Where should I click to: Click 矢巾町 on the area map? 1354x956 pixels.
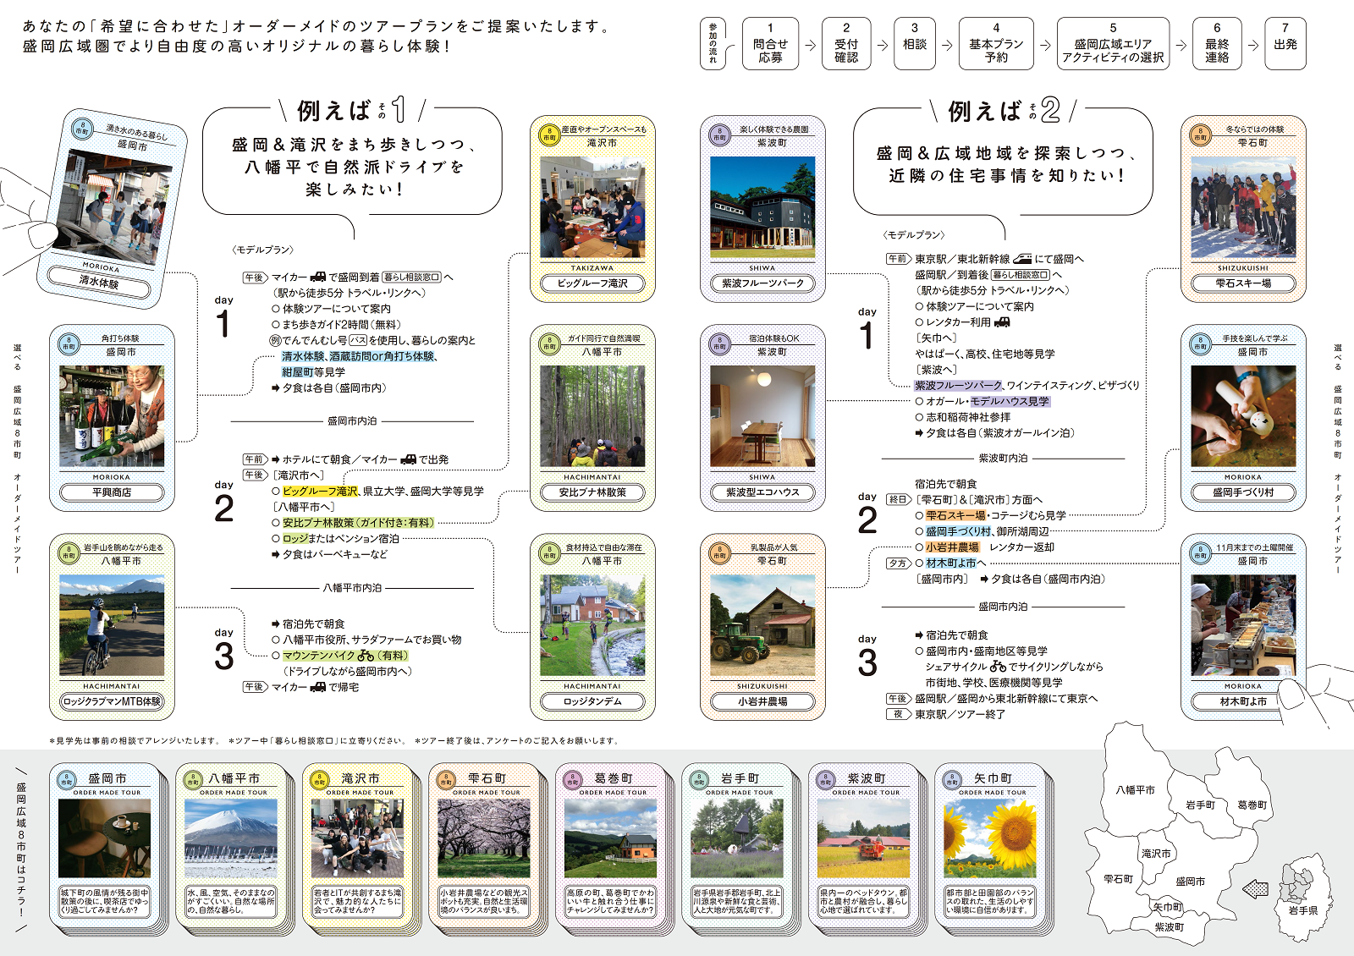point(1167,907)
